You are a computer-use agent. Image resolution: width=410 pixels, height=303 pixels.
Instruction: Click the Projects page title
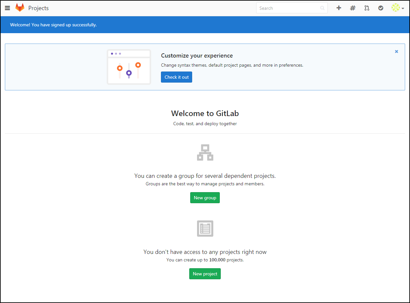coord(38,8)
